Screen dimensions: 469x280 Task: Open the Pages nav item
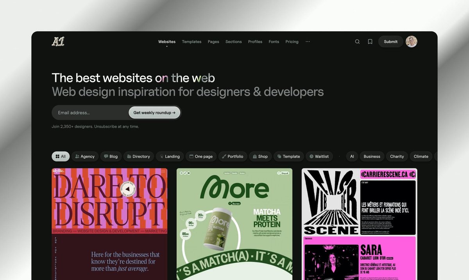[213, 42]
